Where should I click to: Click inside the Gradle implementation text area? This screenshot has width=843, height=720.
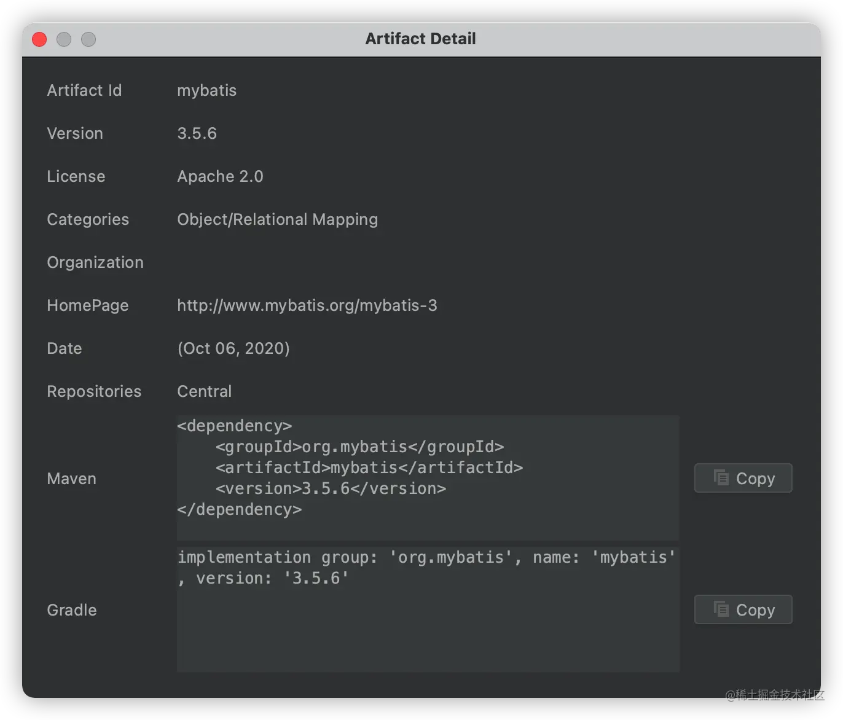(x=428, y=609)
